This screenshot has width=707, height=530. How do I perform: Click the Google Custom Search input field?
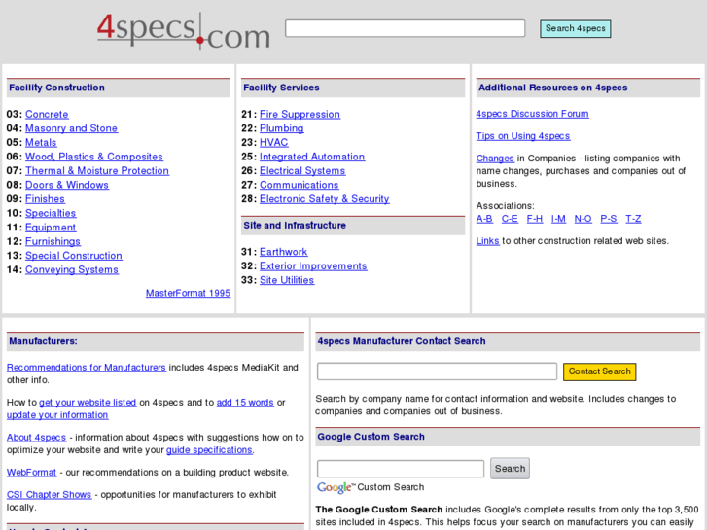click(x=401, y=469)
